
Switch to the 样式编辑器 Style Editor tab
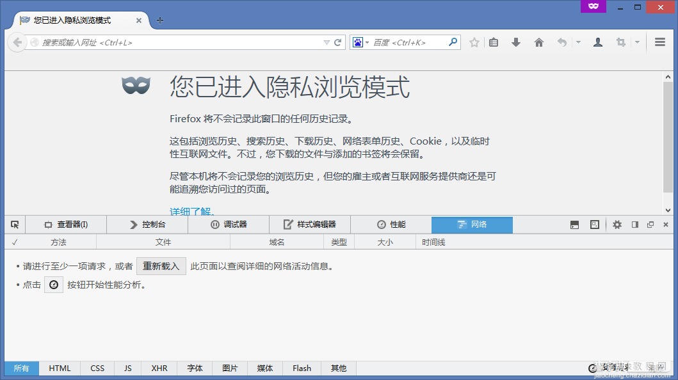point(310,225)
